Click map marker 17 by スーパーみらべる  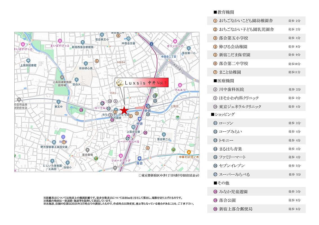[128, 138]
